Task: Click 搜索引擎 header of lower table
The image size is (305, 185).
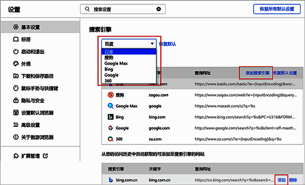Action: click(x=116, y=169)
